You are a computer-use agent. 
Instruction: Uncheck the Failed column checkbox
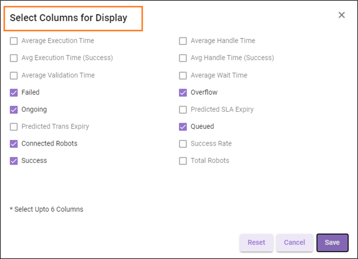14,92
